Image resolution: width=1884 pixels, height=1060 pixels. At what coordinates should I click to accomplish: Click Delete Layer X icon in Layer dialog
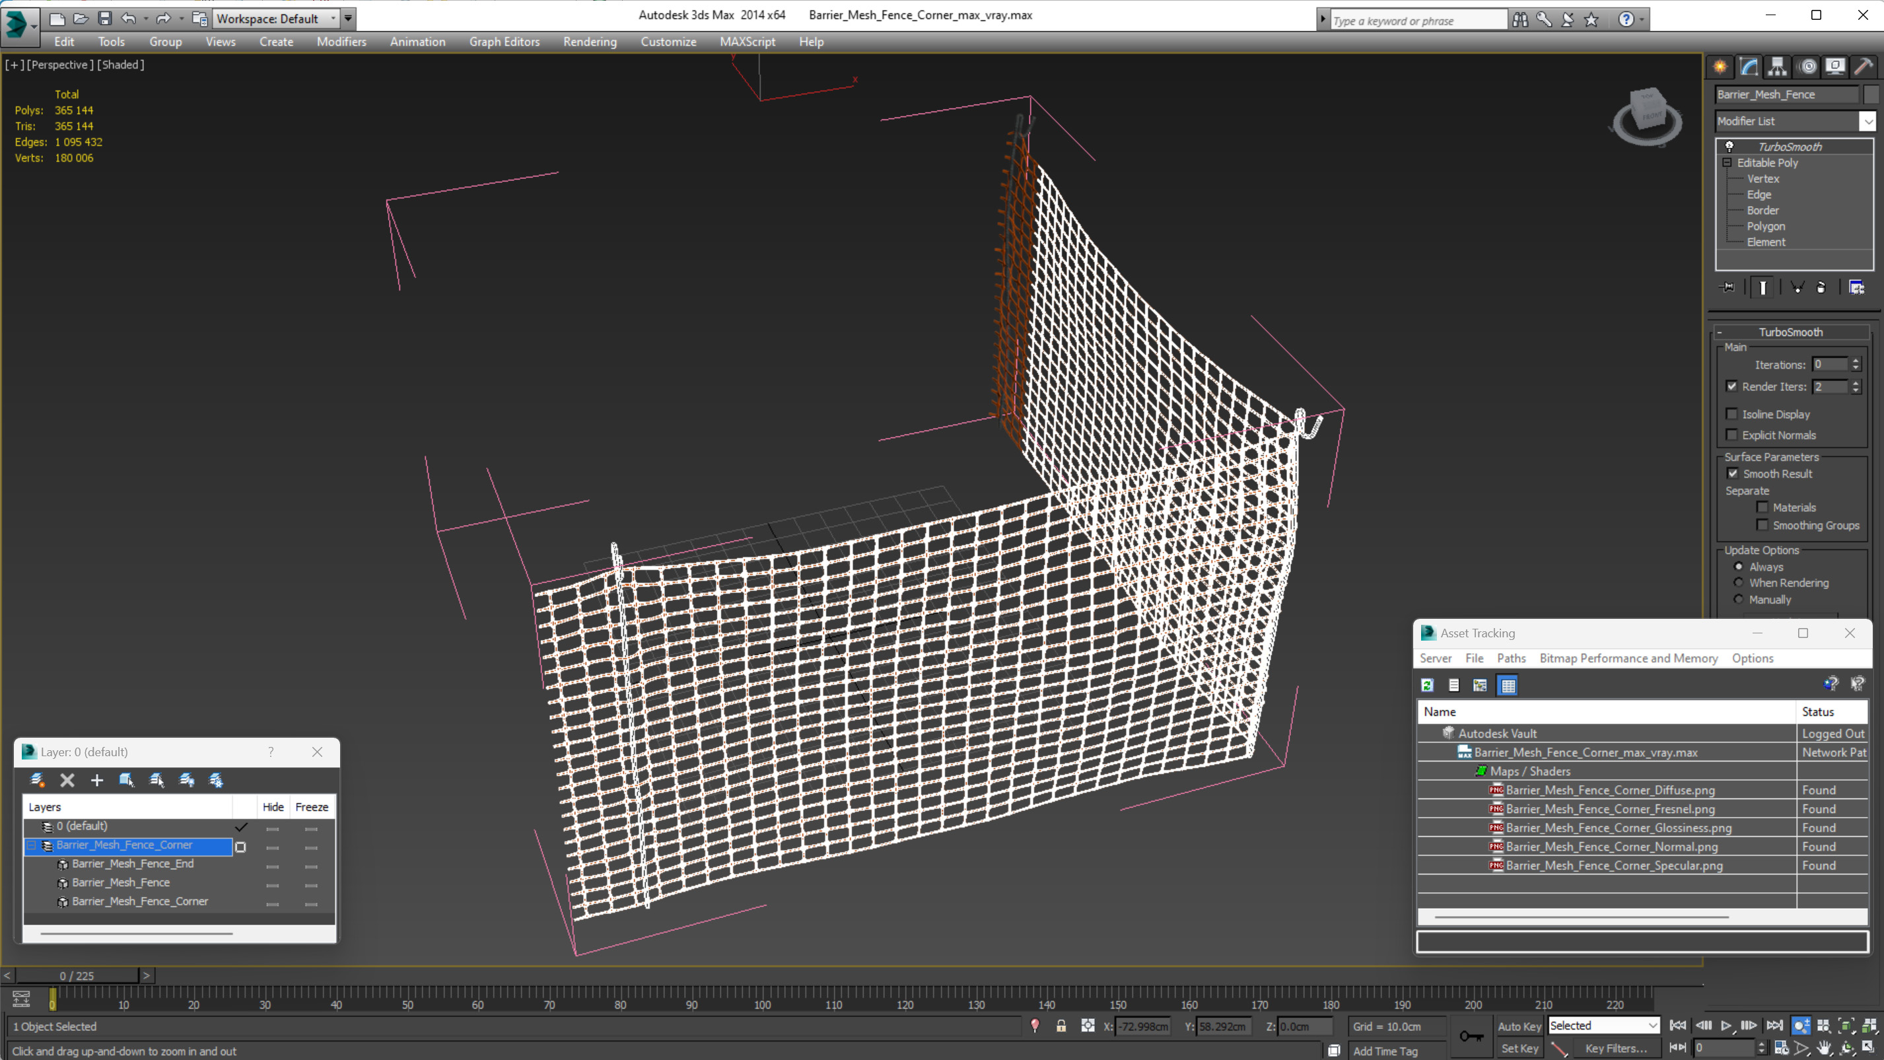coord(67,780)
